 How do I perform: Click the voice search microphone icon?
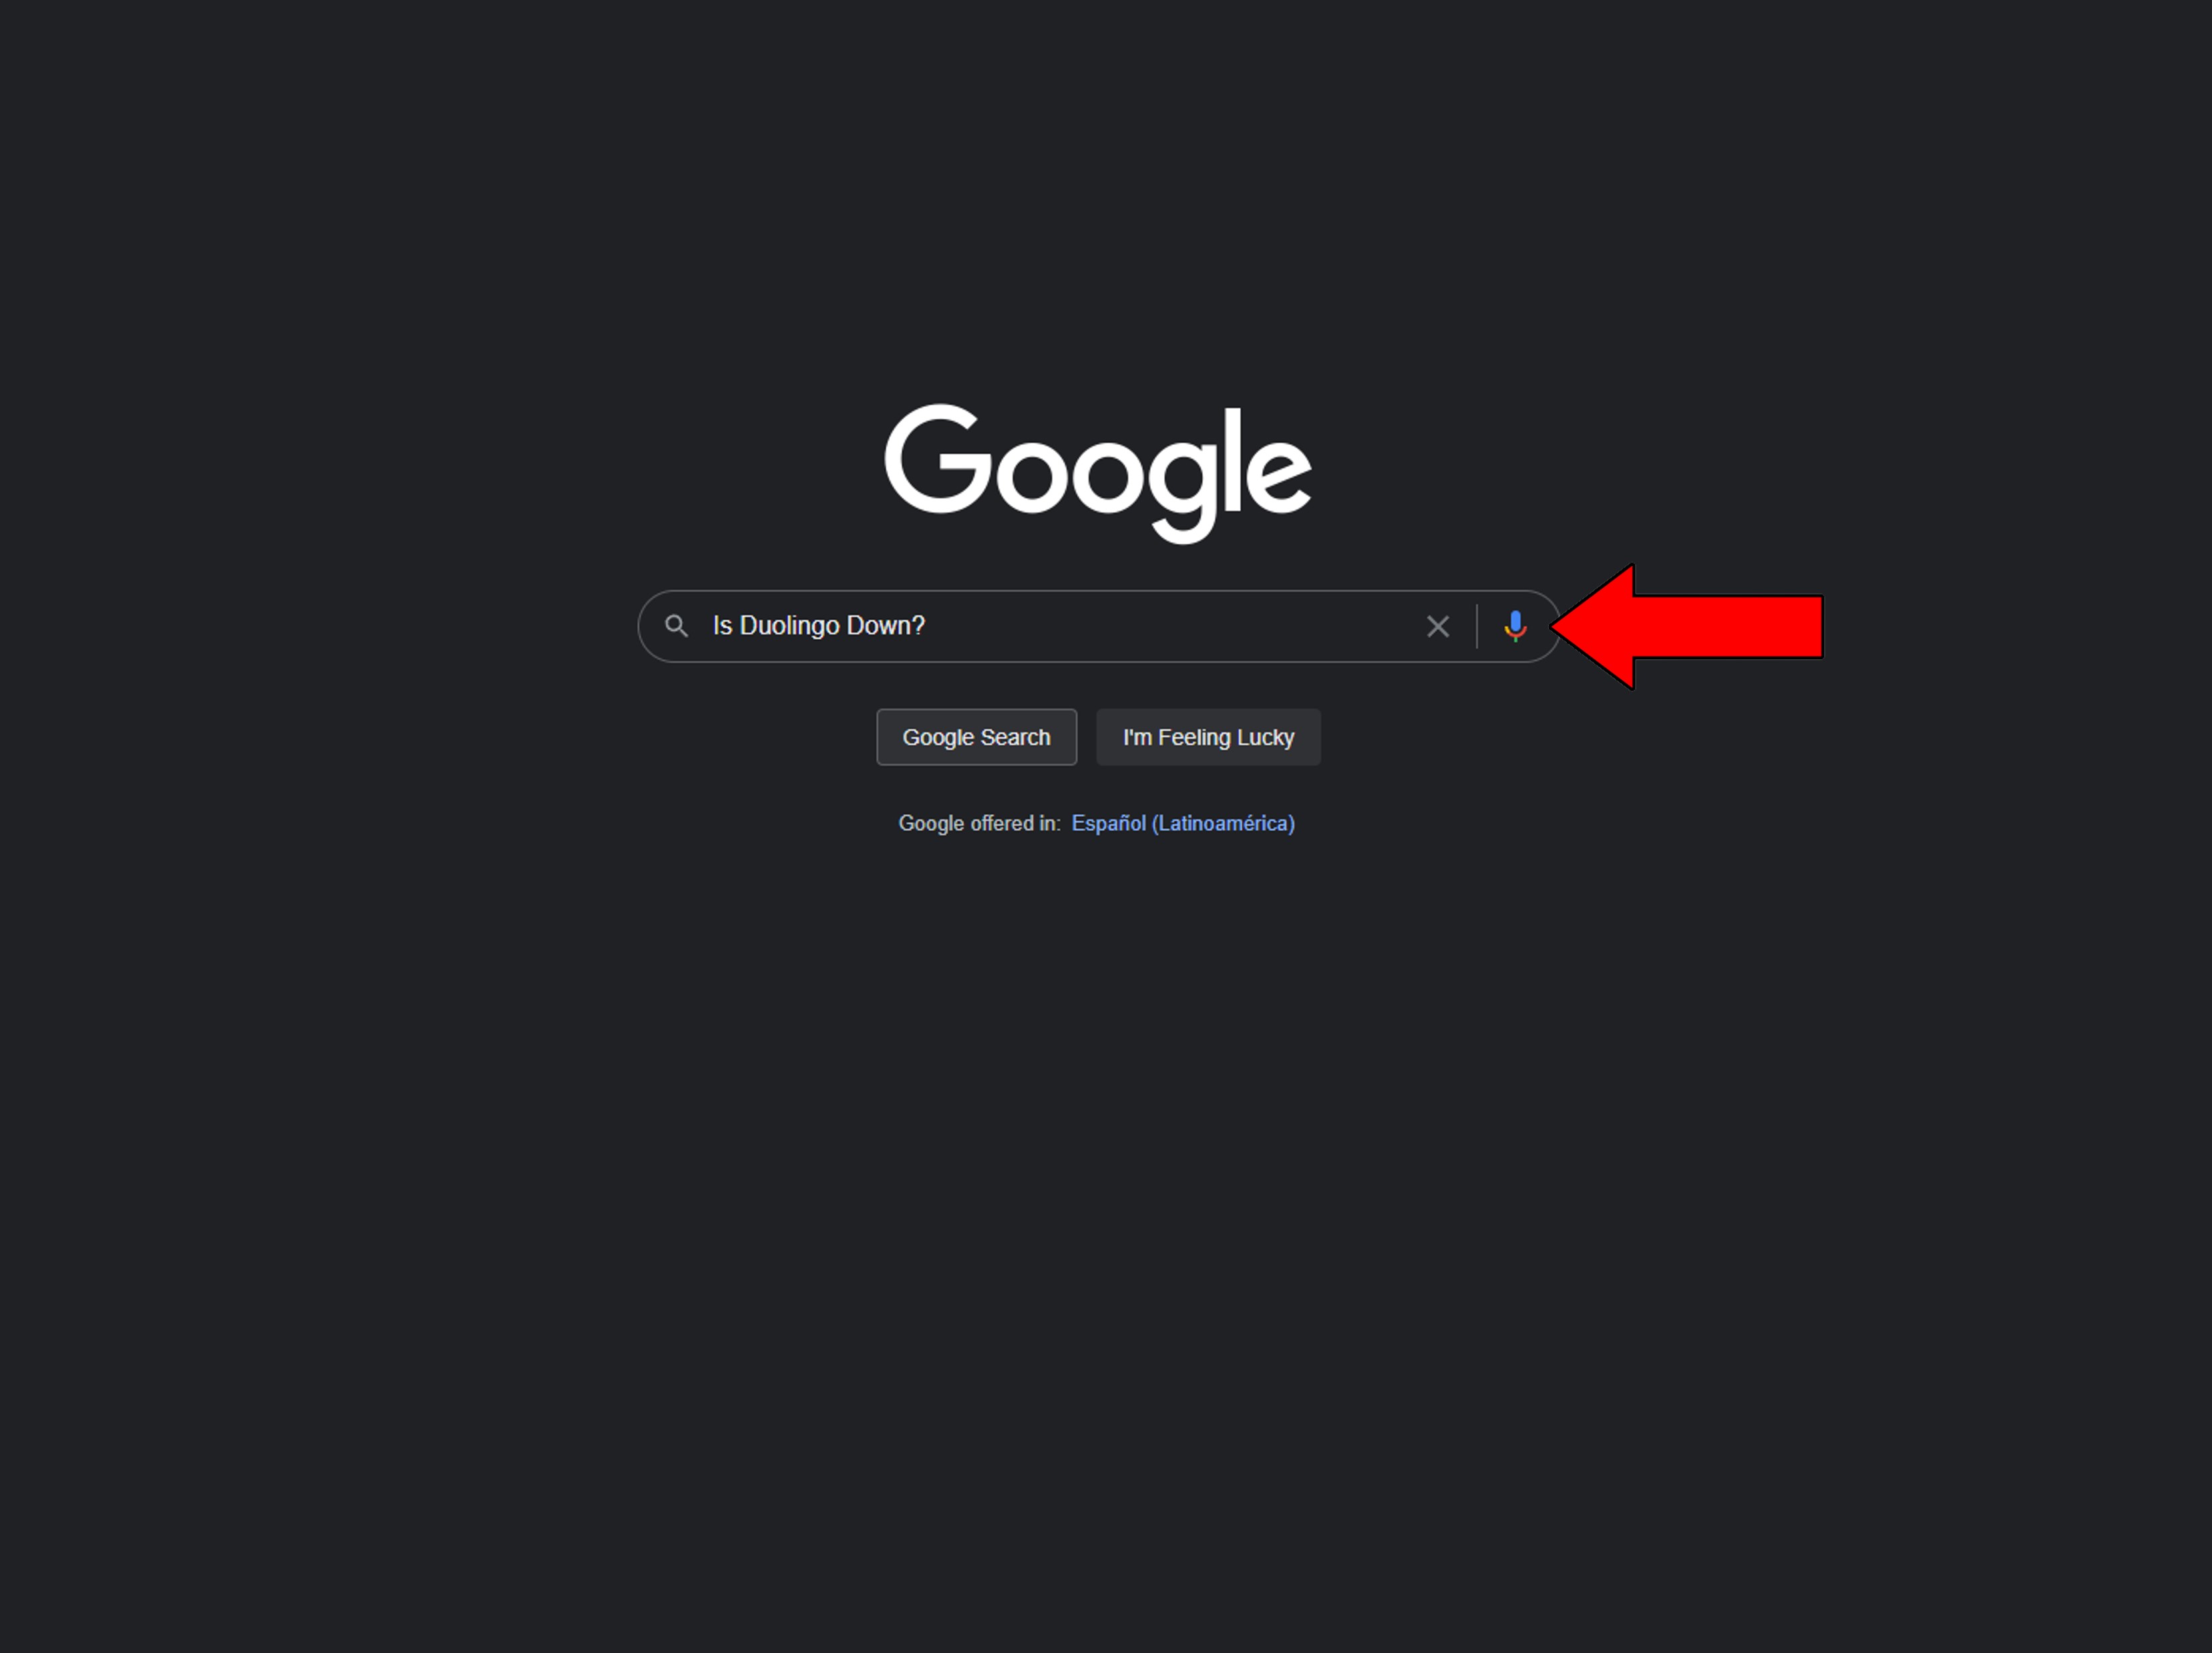(1515, 626)
